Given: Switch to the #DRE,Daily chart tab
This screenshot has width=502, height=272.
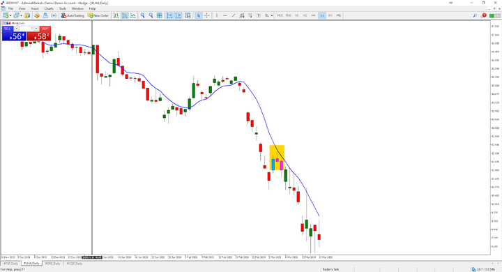Looking at the screenshot, I should [52, 264].
